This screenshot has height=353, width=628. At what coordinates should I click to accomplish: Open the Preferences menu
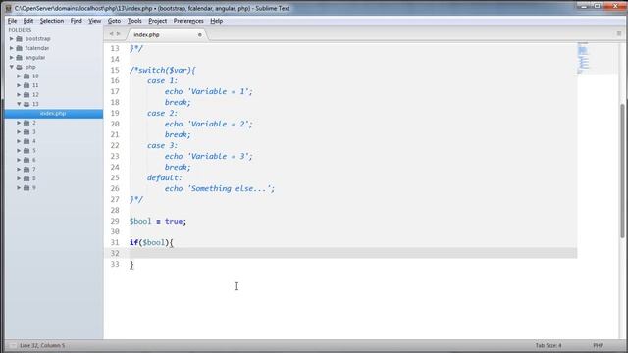[188, 21]
